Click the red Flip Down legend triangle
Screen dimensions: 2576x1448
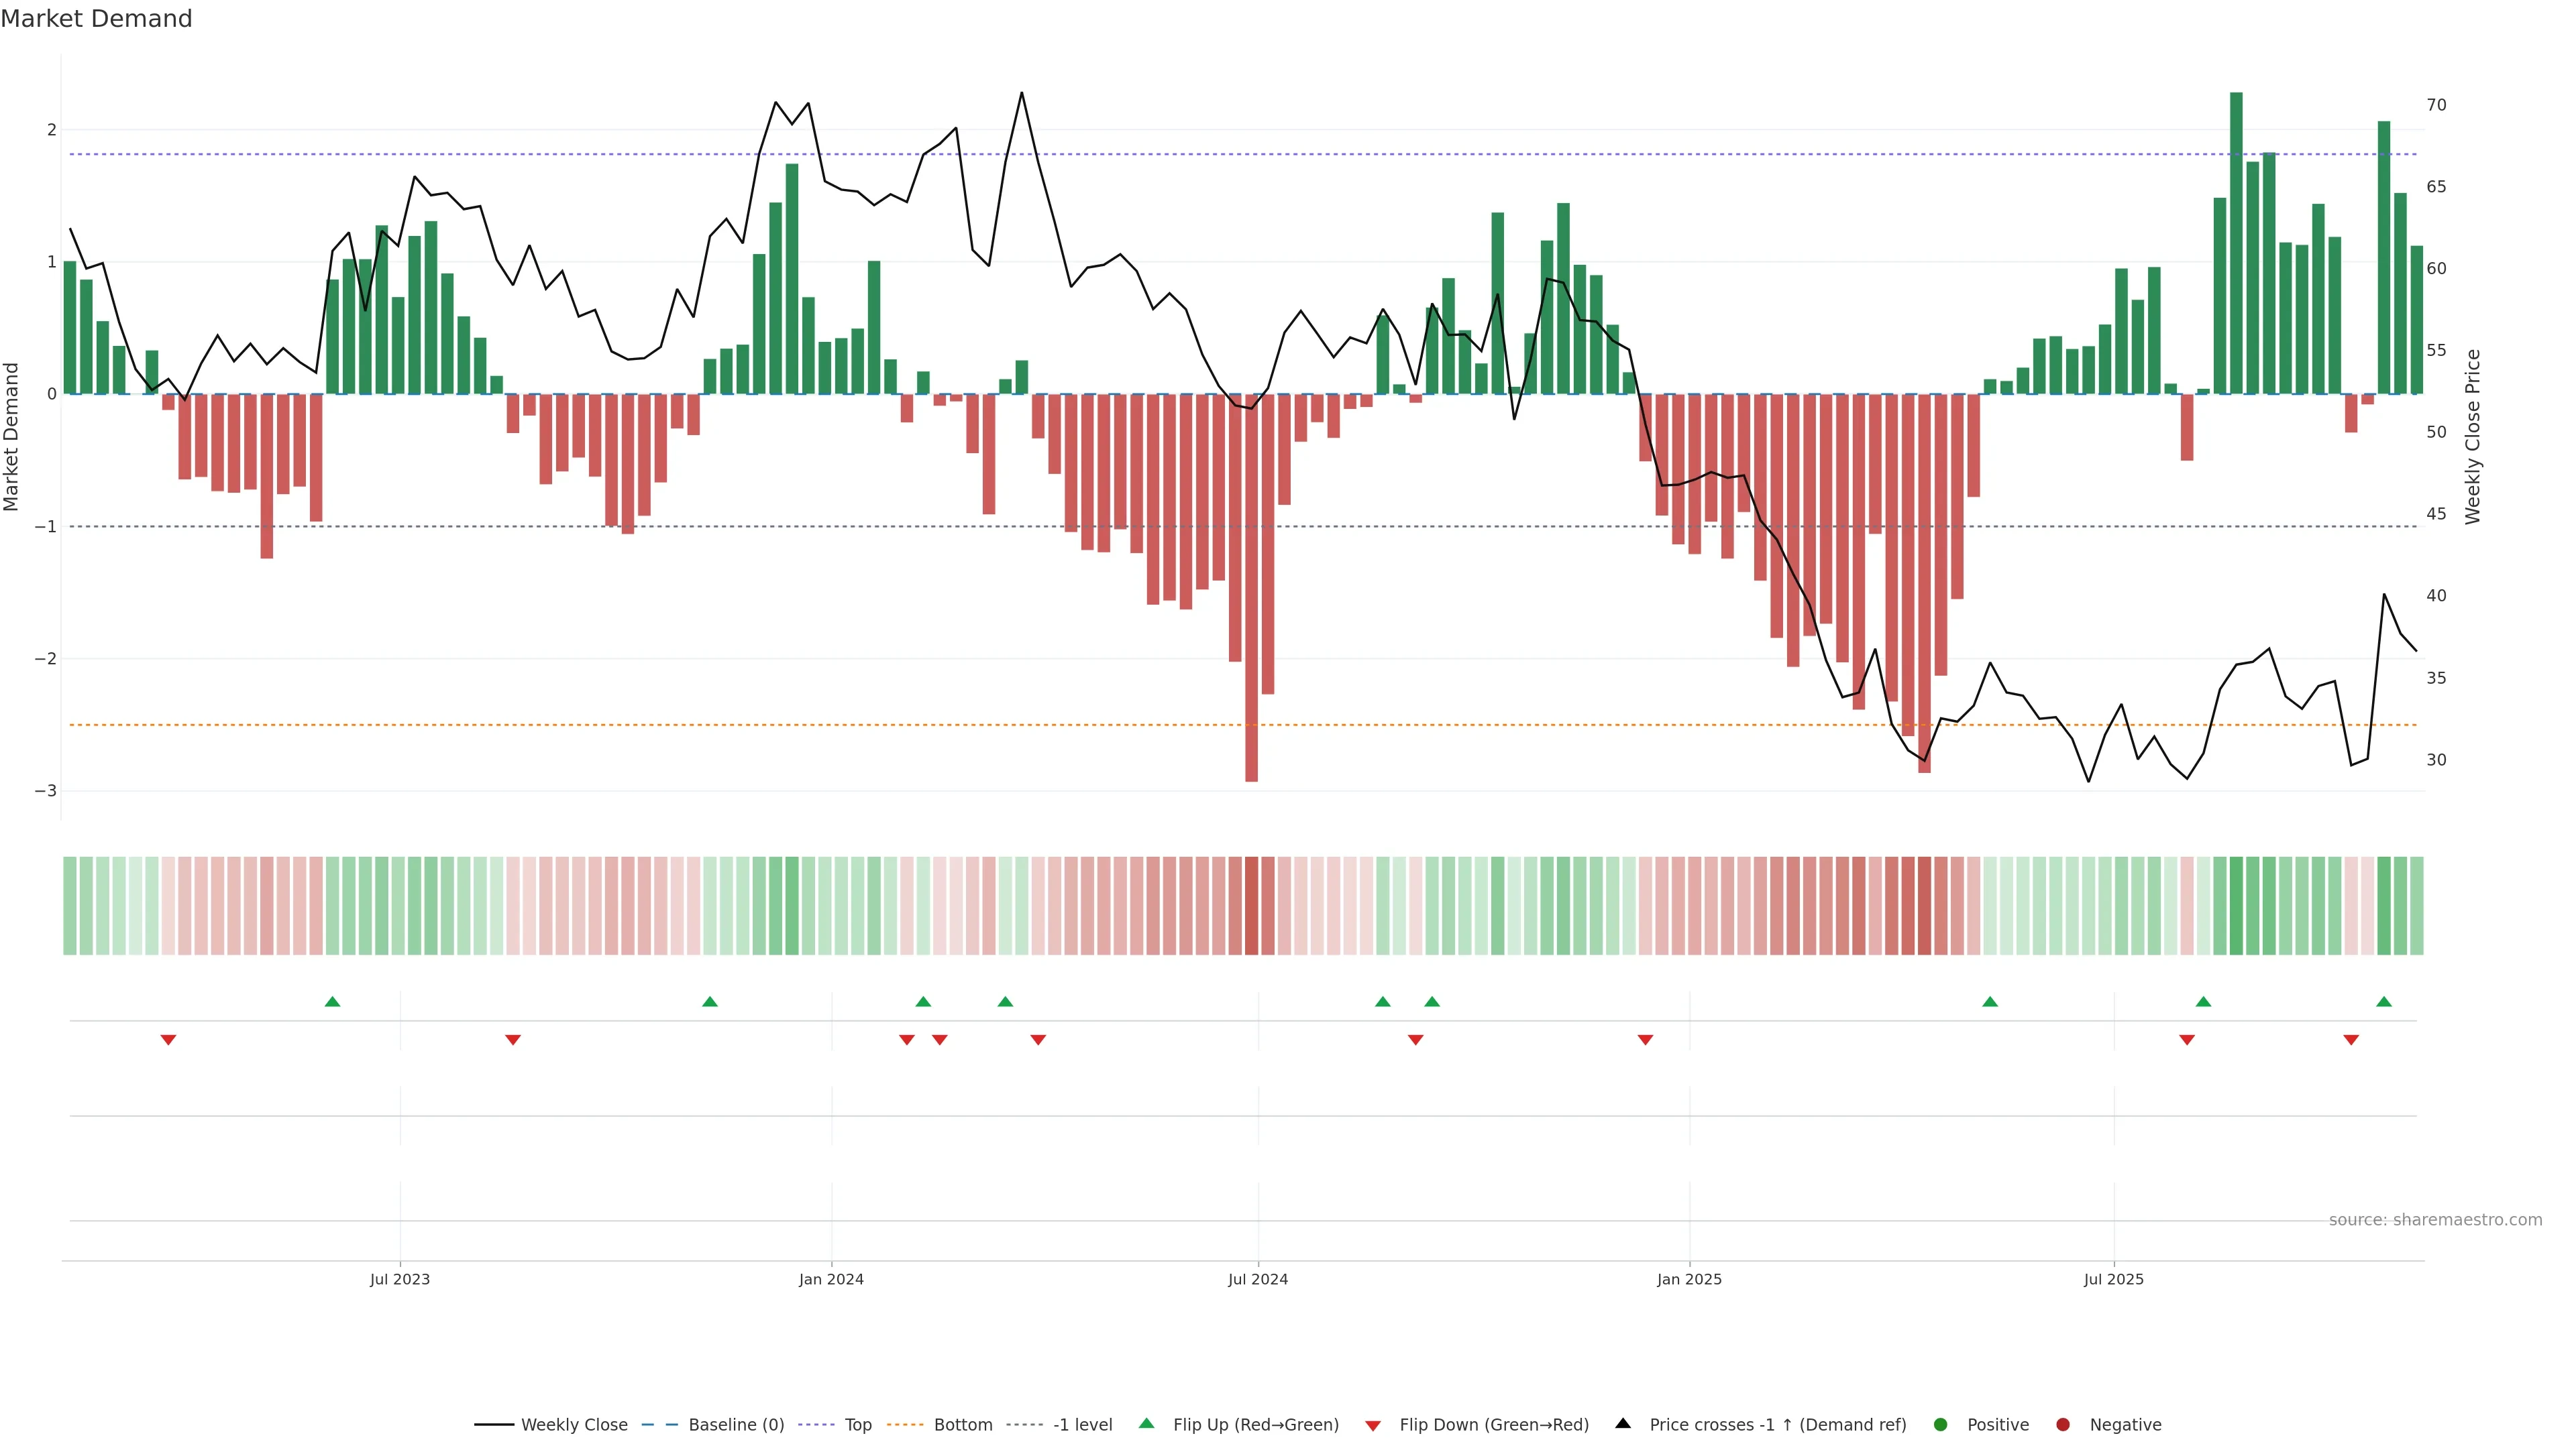[x=1373, y=1425]
